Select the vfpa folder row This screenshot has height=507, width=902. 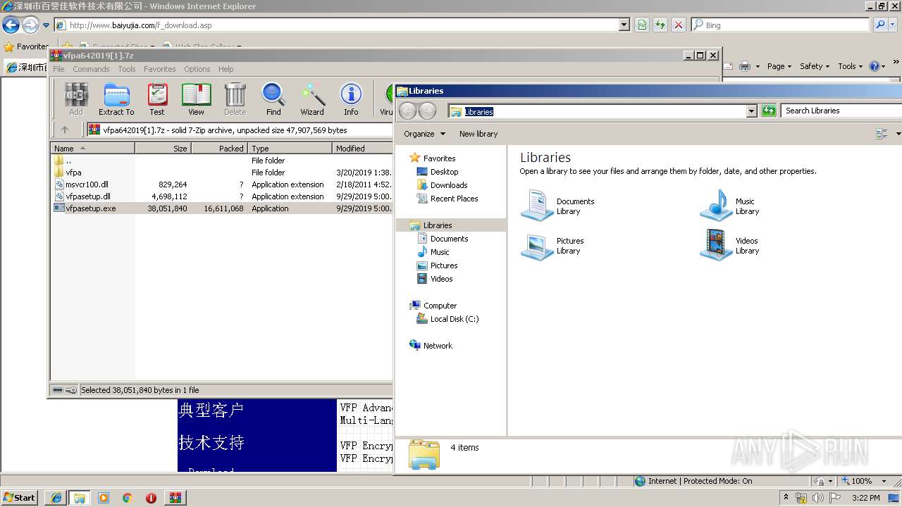point(222,173)
